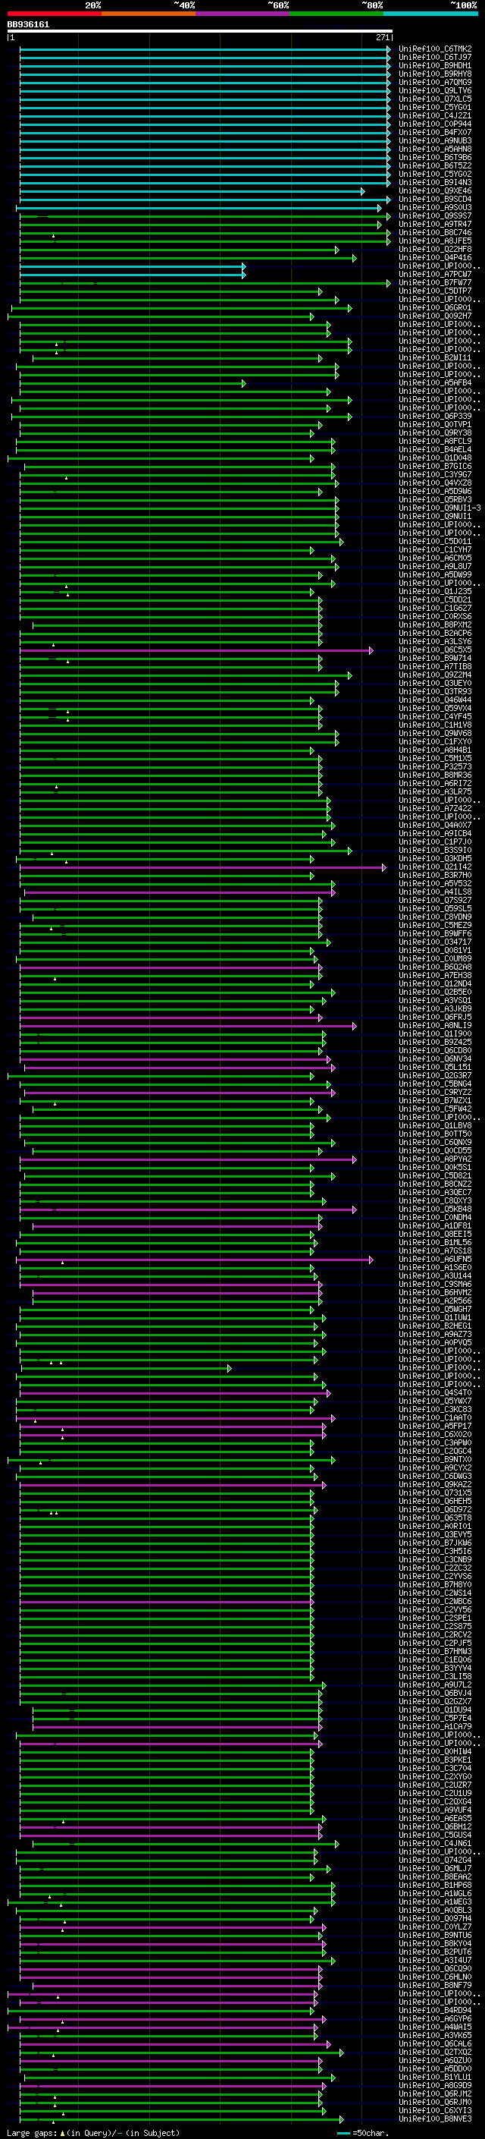Screen dimensions: 485x2139
Task: Open hit UniRef100_B9RHY8
Action: pos(434,74)
